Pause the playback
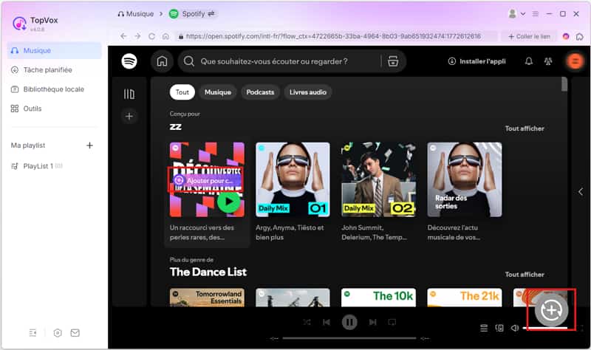591x350 pixels. coord(349,322)
